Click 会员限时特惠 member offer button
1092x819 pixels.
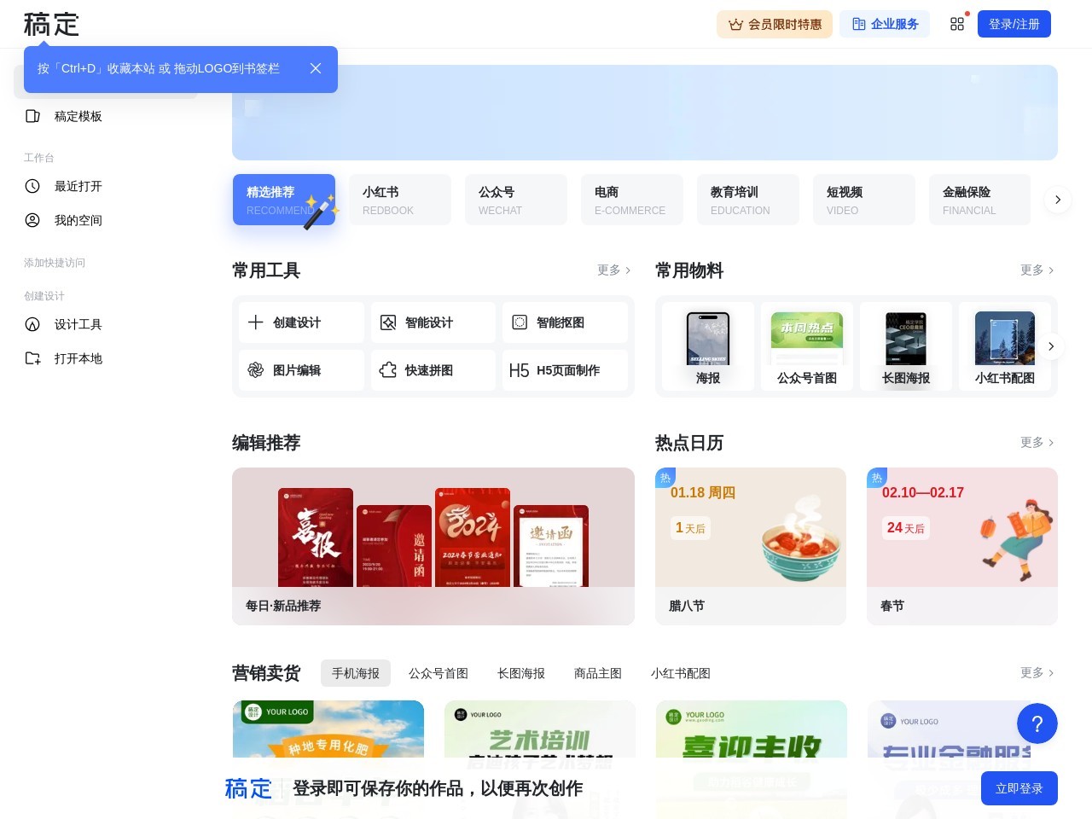tap(775, 24)
